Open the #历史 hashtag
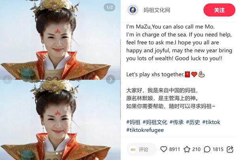Screen dimensions: 237x160 click(193, 122)
